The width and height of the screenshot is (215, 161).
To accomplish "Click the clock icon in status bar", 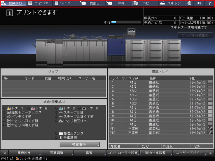I will (x=3, y=159).
